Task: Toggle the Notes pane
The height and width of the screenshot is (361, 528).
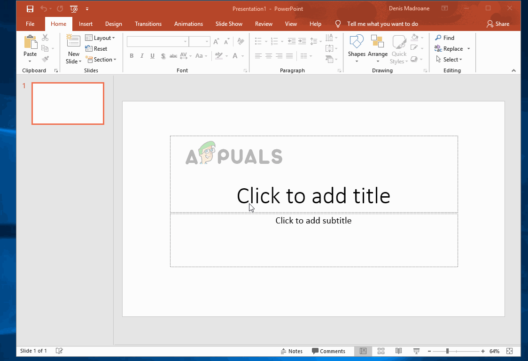Action: tap(292, 351)
